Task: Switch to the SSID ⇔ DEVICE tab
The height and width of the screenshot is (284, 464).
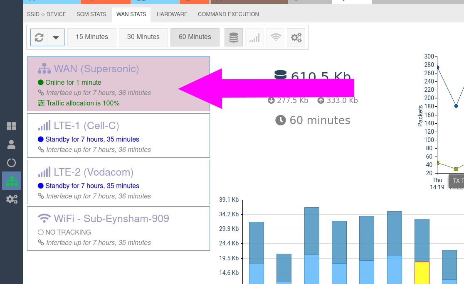Action: [x=47, y=14]
